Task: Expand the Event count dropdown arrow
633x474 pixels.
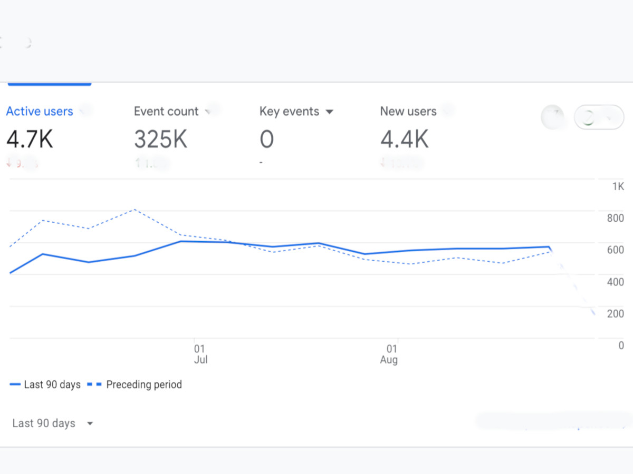Action: (x=208, y=111)
